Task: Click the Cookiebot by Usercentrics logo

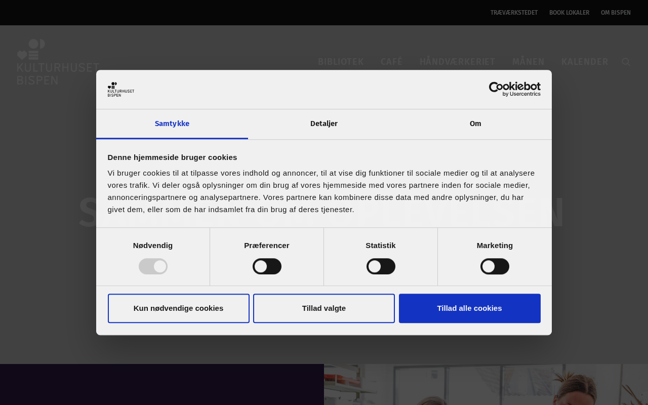Action: coord(514,89)
